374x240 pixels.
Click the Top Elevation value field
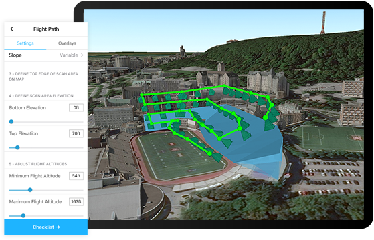point(76,133)
